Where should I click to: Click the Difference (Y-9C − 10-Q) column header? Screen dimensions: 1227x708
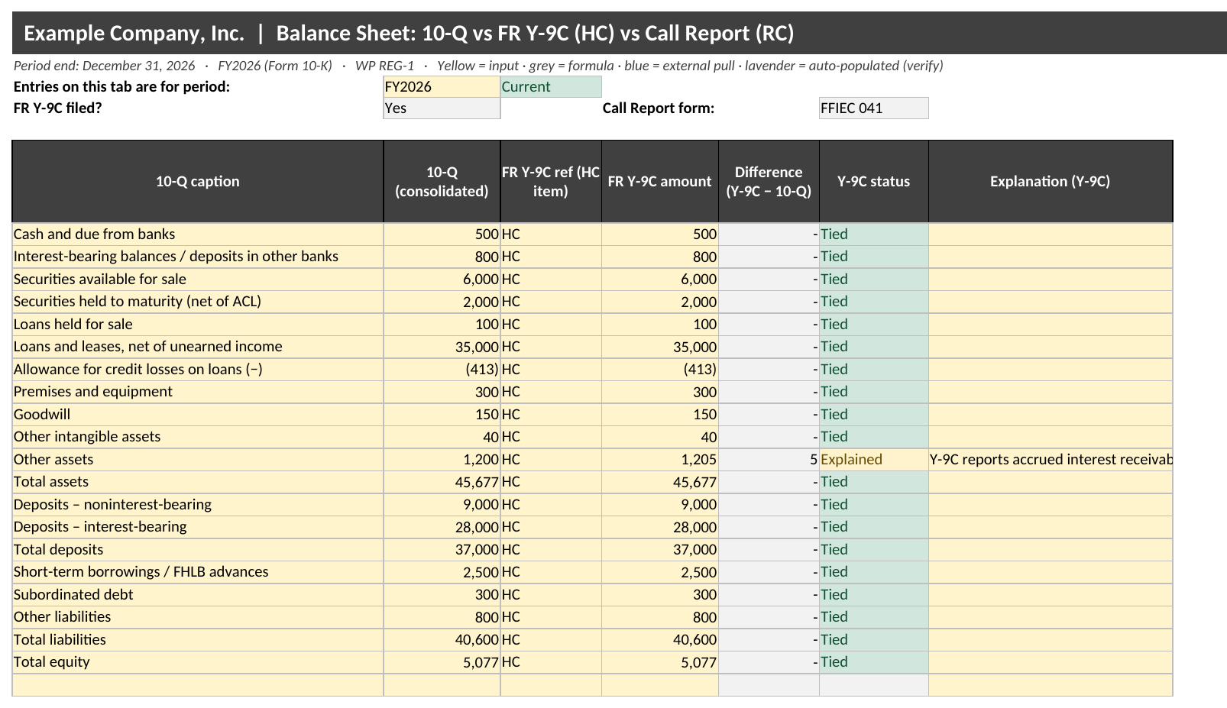769,181
